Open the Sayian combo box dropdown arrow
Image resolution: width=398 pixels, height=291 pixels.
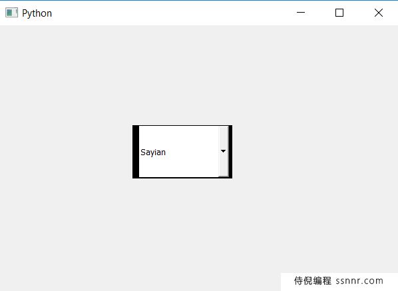224,151
